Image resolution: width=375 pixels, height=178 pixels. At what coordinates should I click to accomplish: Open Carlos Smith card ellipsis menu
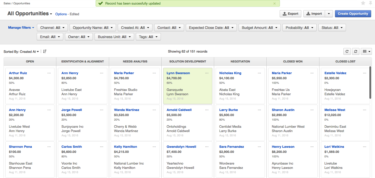point(102,147)
